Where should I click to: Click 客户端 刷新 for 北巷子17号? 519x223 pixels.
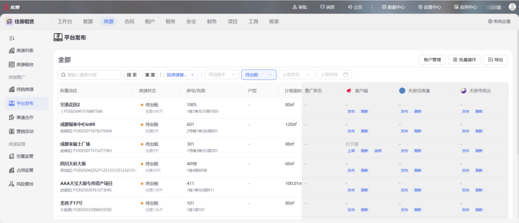pyautogui.click(x=364, y=210)
